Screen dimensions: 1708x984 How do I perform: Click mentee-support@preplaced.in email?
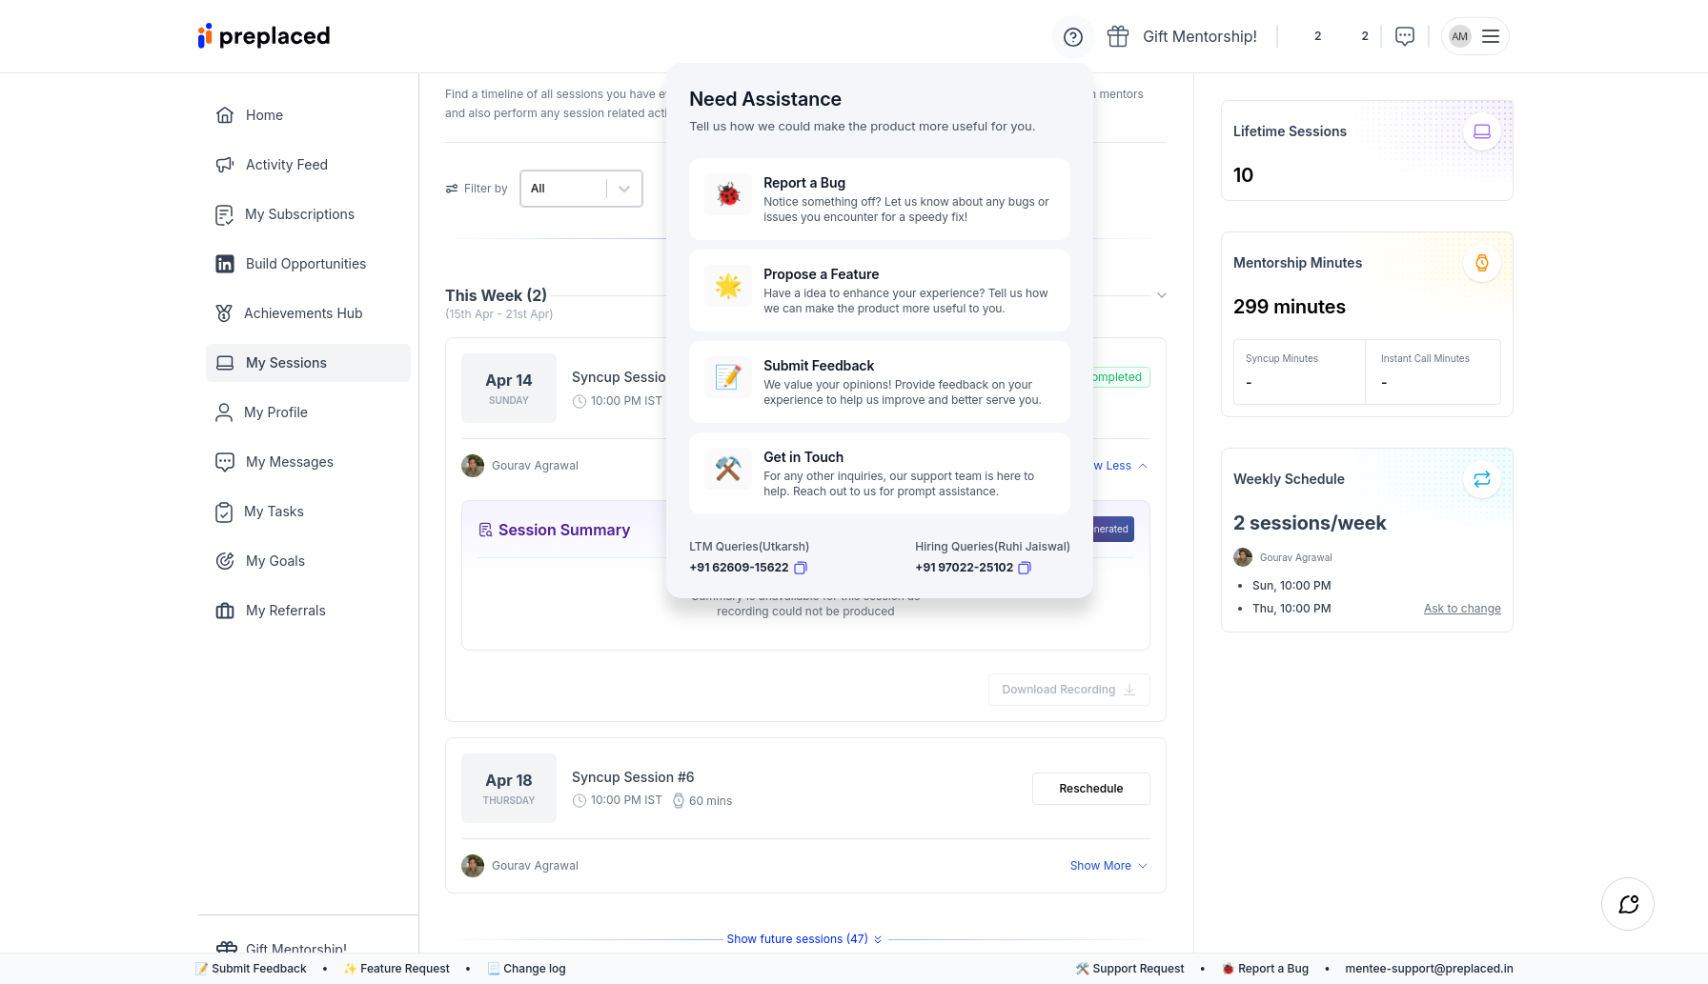click(1429, 969)
